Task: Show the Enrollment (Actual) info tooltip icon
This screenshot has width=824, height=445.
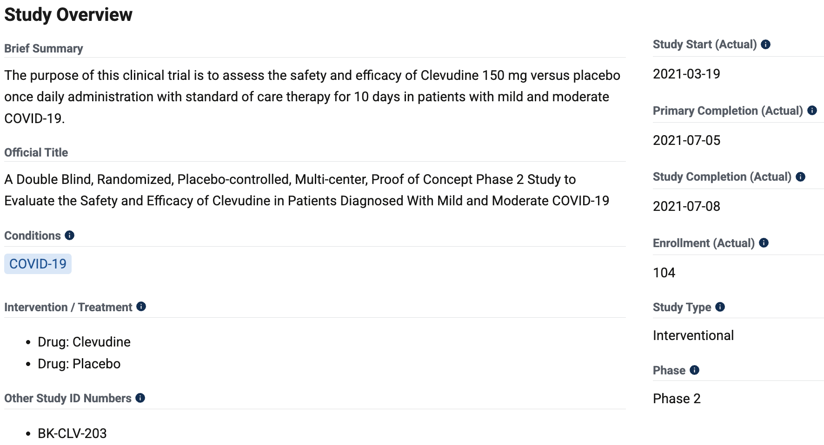Action: [764, 243]
